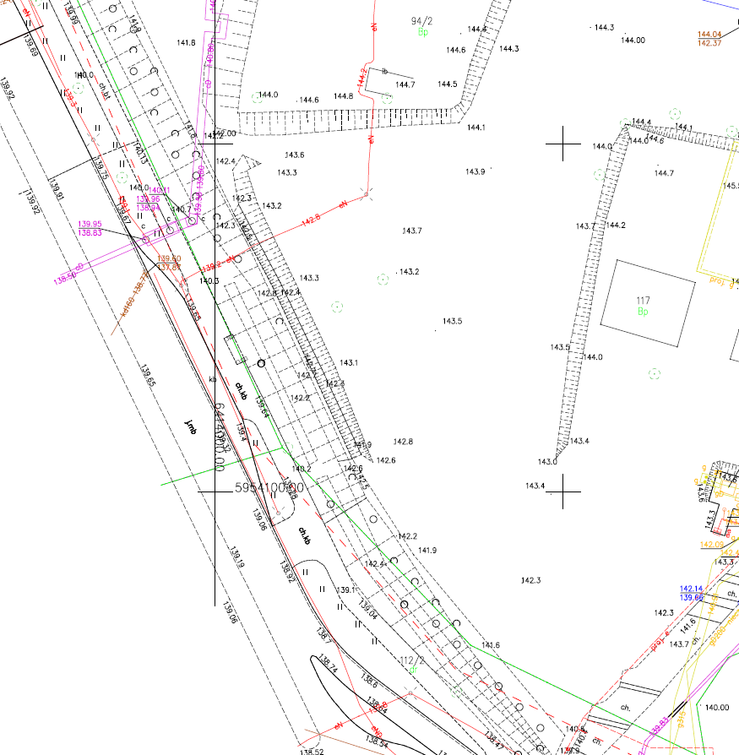Select the spot height 142.3 beside 141.9
Screen dimensions: 739x755
click(530, 580)
